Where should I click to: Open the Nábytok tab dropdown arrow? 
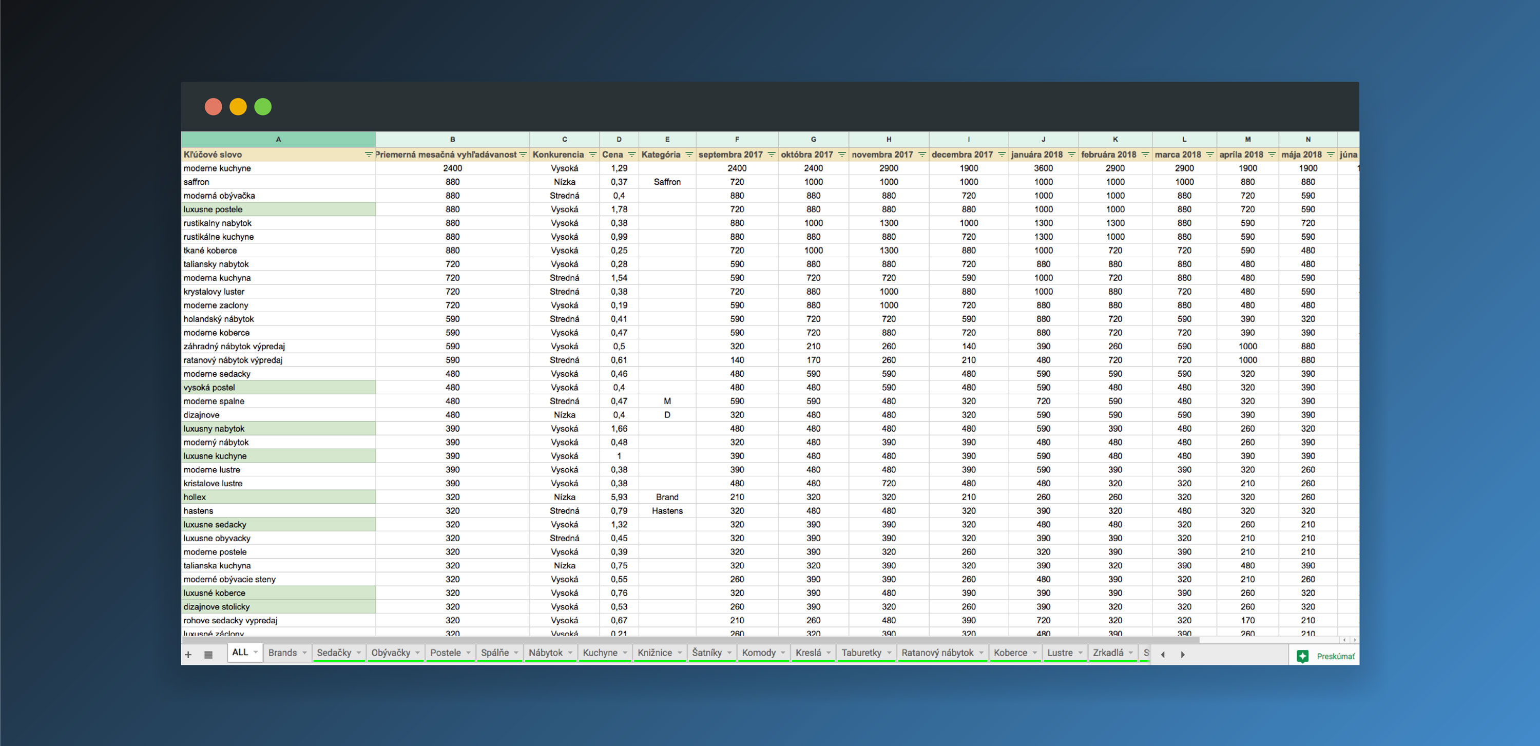click(570, 653)
